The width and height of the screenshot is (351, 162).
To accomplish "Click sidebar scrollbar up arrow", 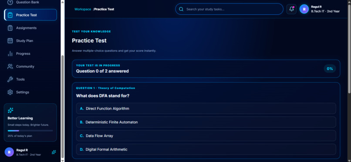I will coord(63,2).
